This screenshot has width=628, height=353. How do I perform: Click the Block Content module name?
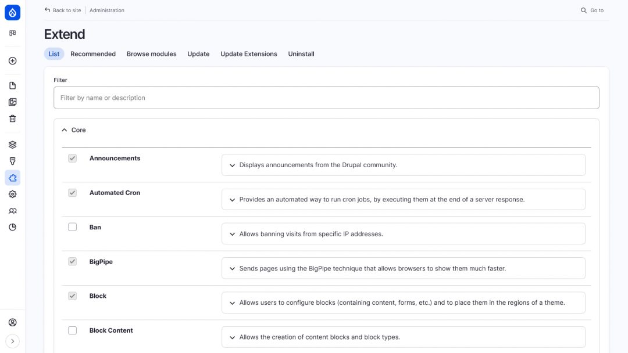pos(111,330)
